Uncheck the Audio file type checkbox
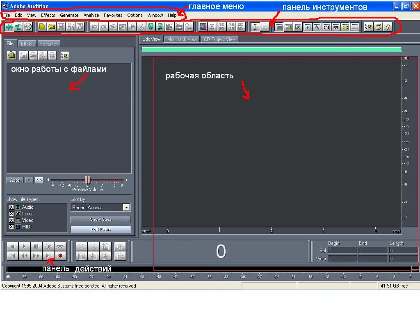The width and height of the screenshot is (420, 315). coord(11,207)
